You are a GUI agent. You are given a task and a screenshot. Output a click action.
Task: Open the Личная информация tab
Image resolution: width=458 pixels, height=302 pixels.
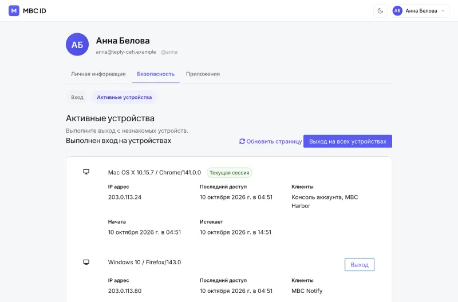pos(98,74)
